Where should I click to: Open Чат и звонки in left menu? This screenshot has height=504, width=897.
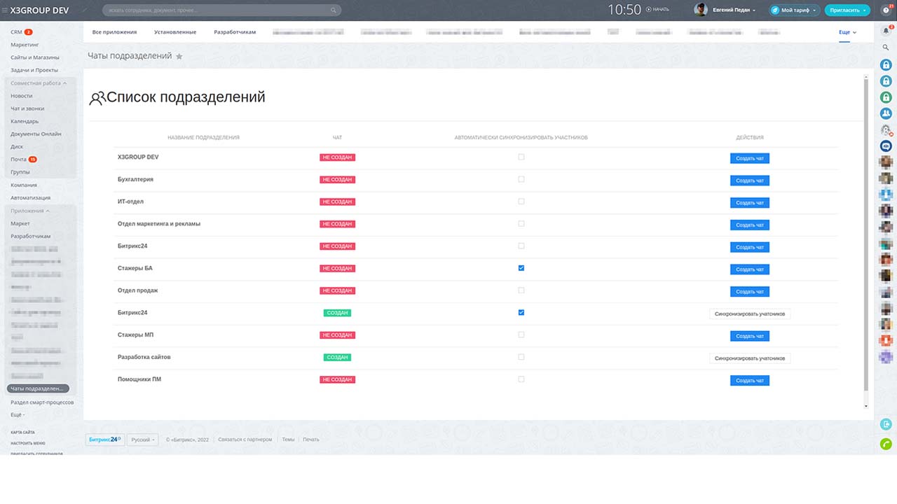tap(27, 108)
